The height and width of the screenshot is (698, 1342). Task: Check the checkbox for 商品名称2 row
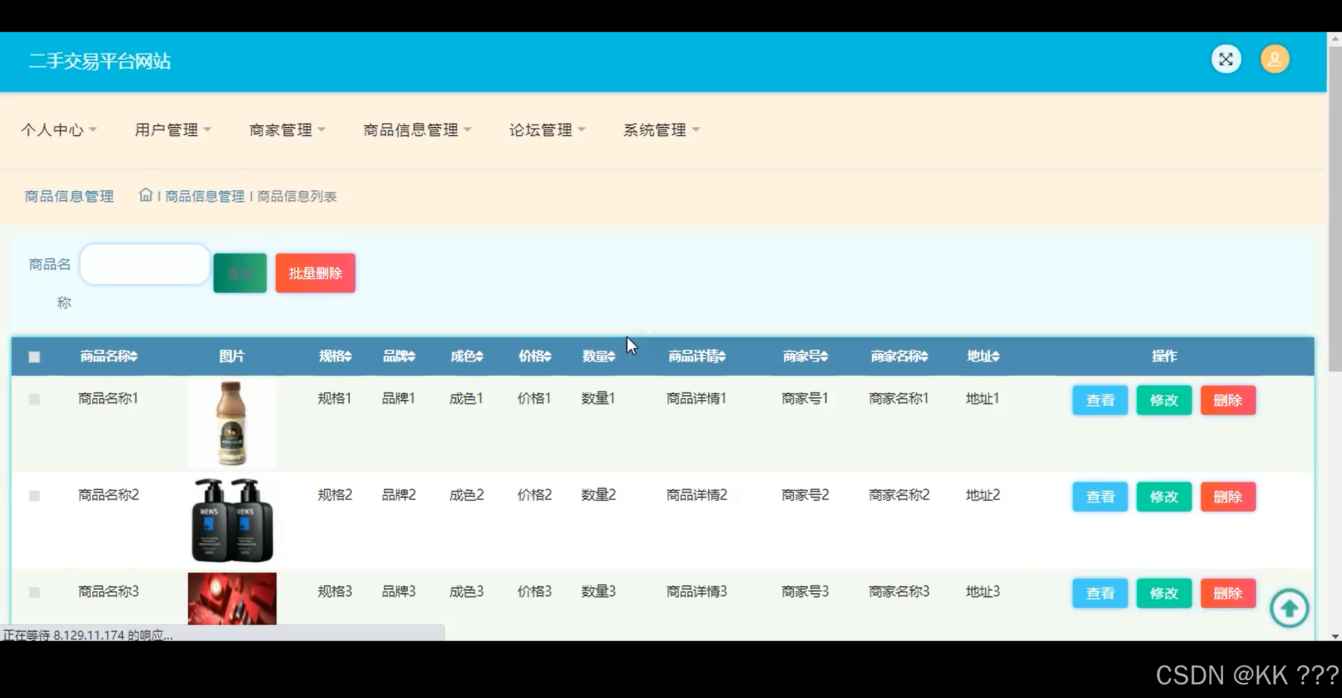pos(34,496)
